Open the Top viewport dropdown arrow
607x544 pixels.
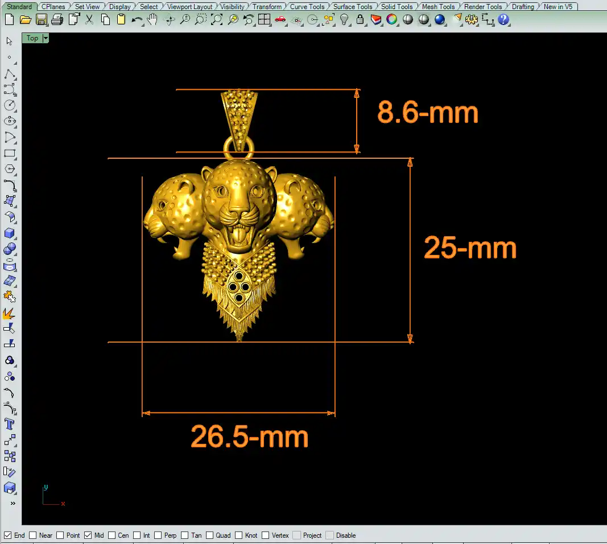pos(46,38)
